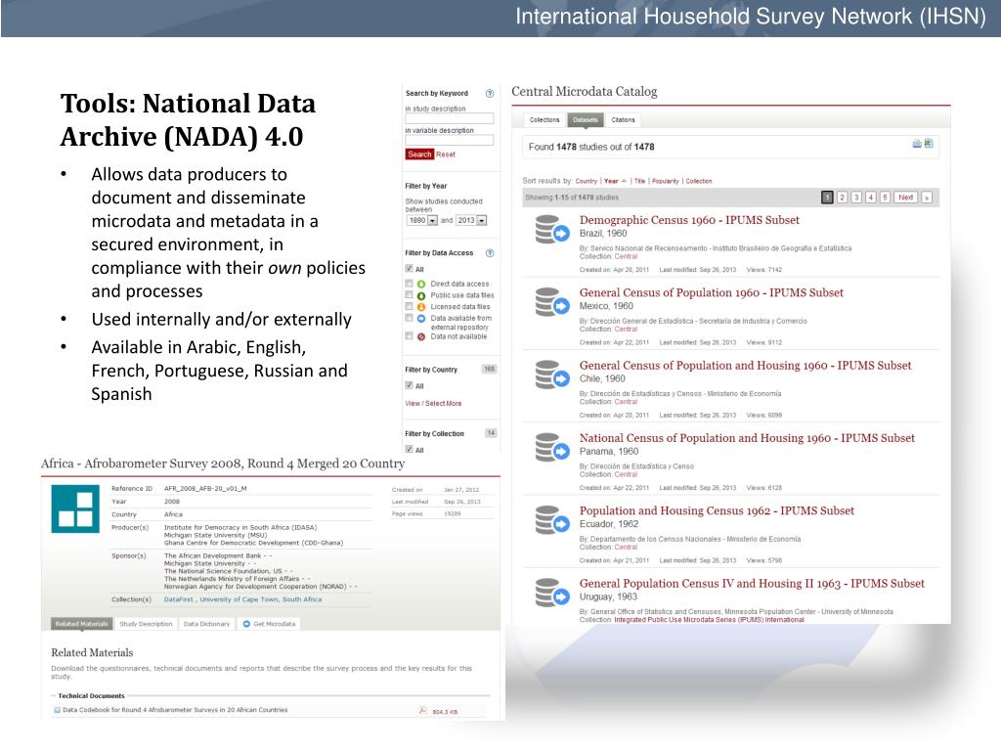The height and width of the screenshot is (751, 1001).
Task: Click the orange Licensed data files icon
Action: coord(421,307)
